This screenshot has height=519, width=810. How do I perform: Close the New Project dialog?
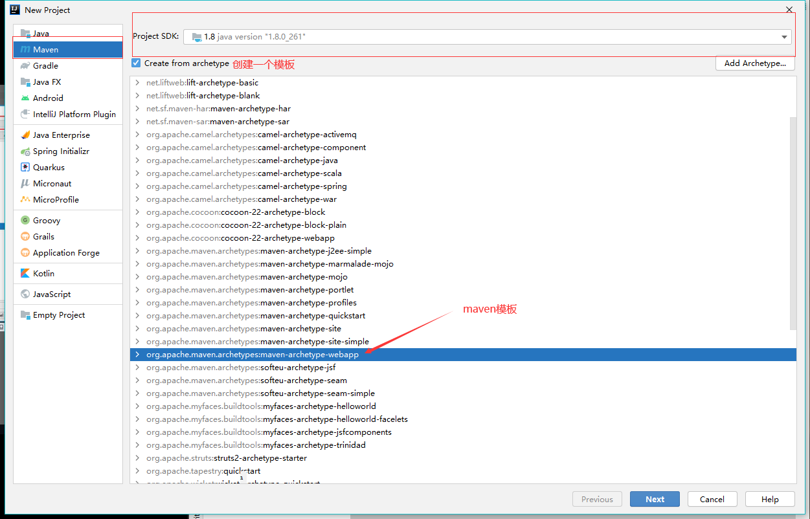click(789, 10)
